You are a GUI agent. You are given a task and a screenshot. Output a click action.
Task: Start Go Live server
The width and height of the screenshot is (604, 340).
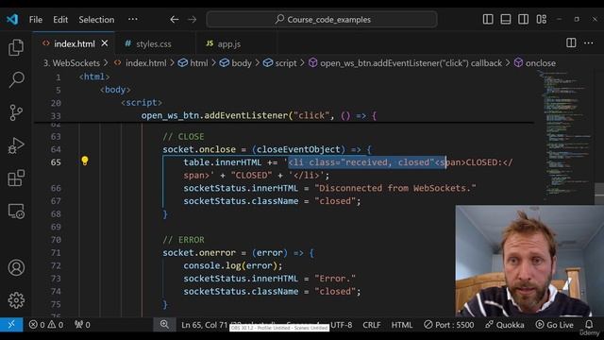click(x=555, y=325)
